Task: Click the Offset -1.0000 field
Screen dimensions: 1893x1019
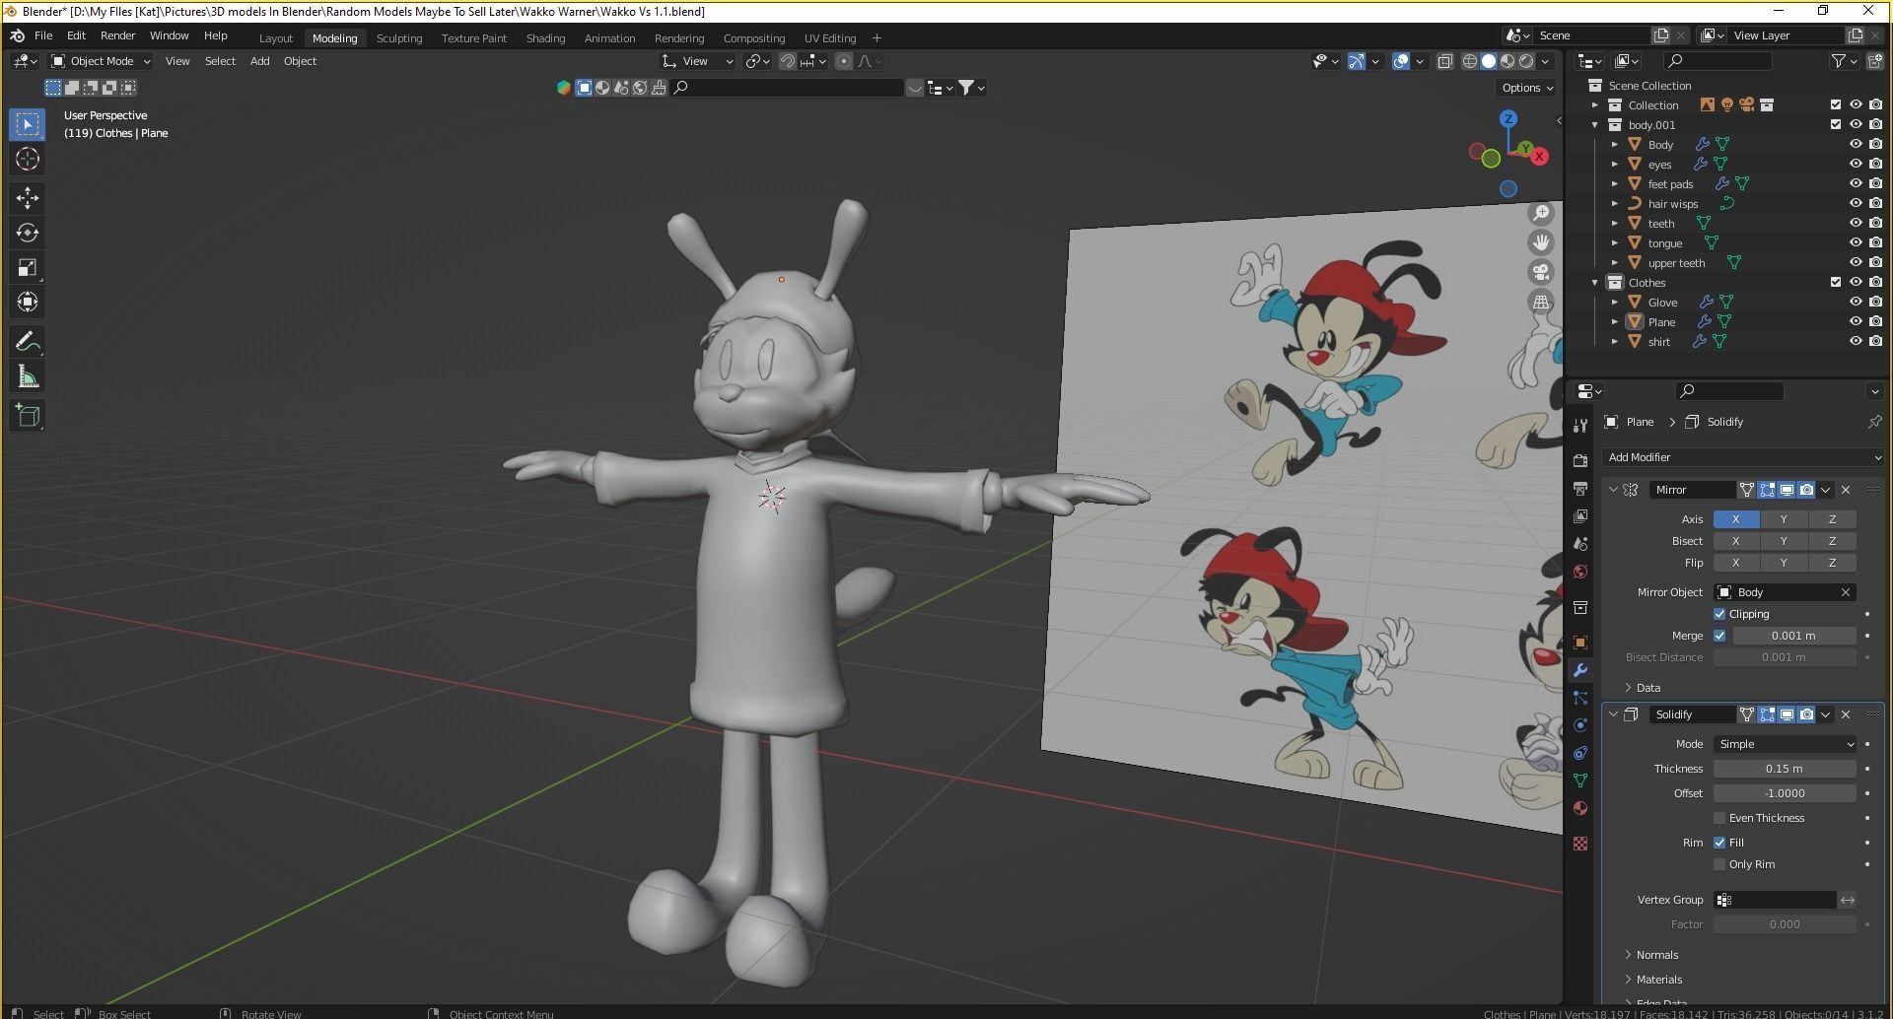Action: (x=1785, y=793)
